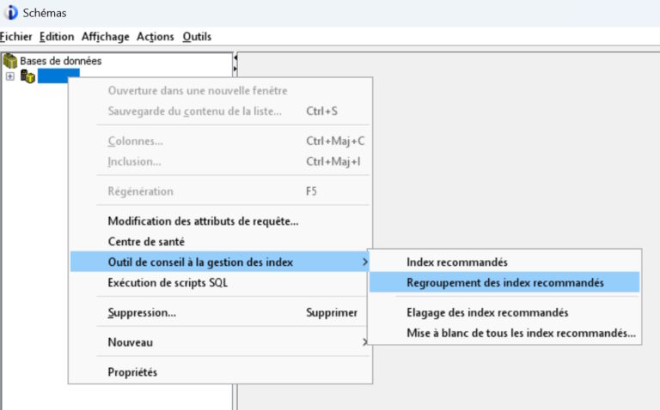
Task: Select the highlighted database tree item
Action: [x=58, y=76]
